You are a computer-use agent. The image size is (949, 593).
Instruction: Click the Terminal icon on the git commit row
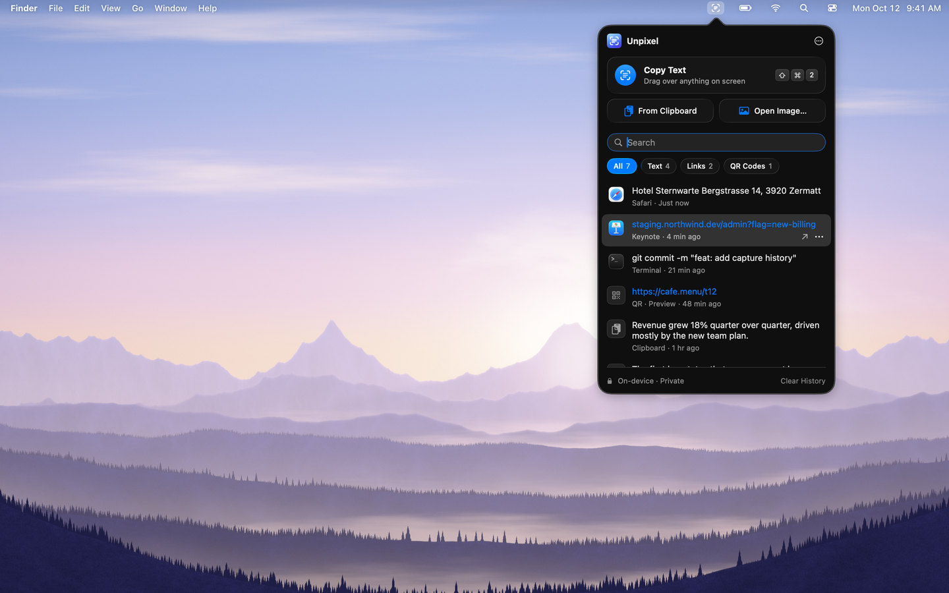(616, 262)
